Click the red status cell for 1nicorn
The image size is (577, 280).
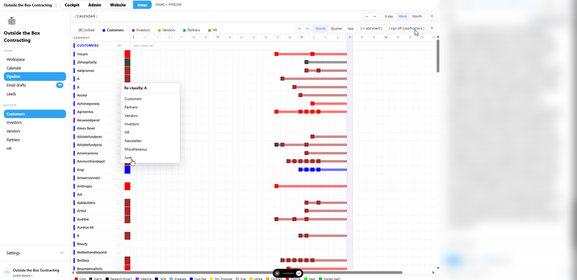tap(127, 54)
